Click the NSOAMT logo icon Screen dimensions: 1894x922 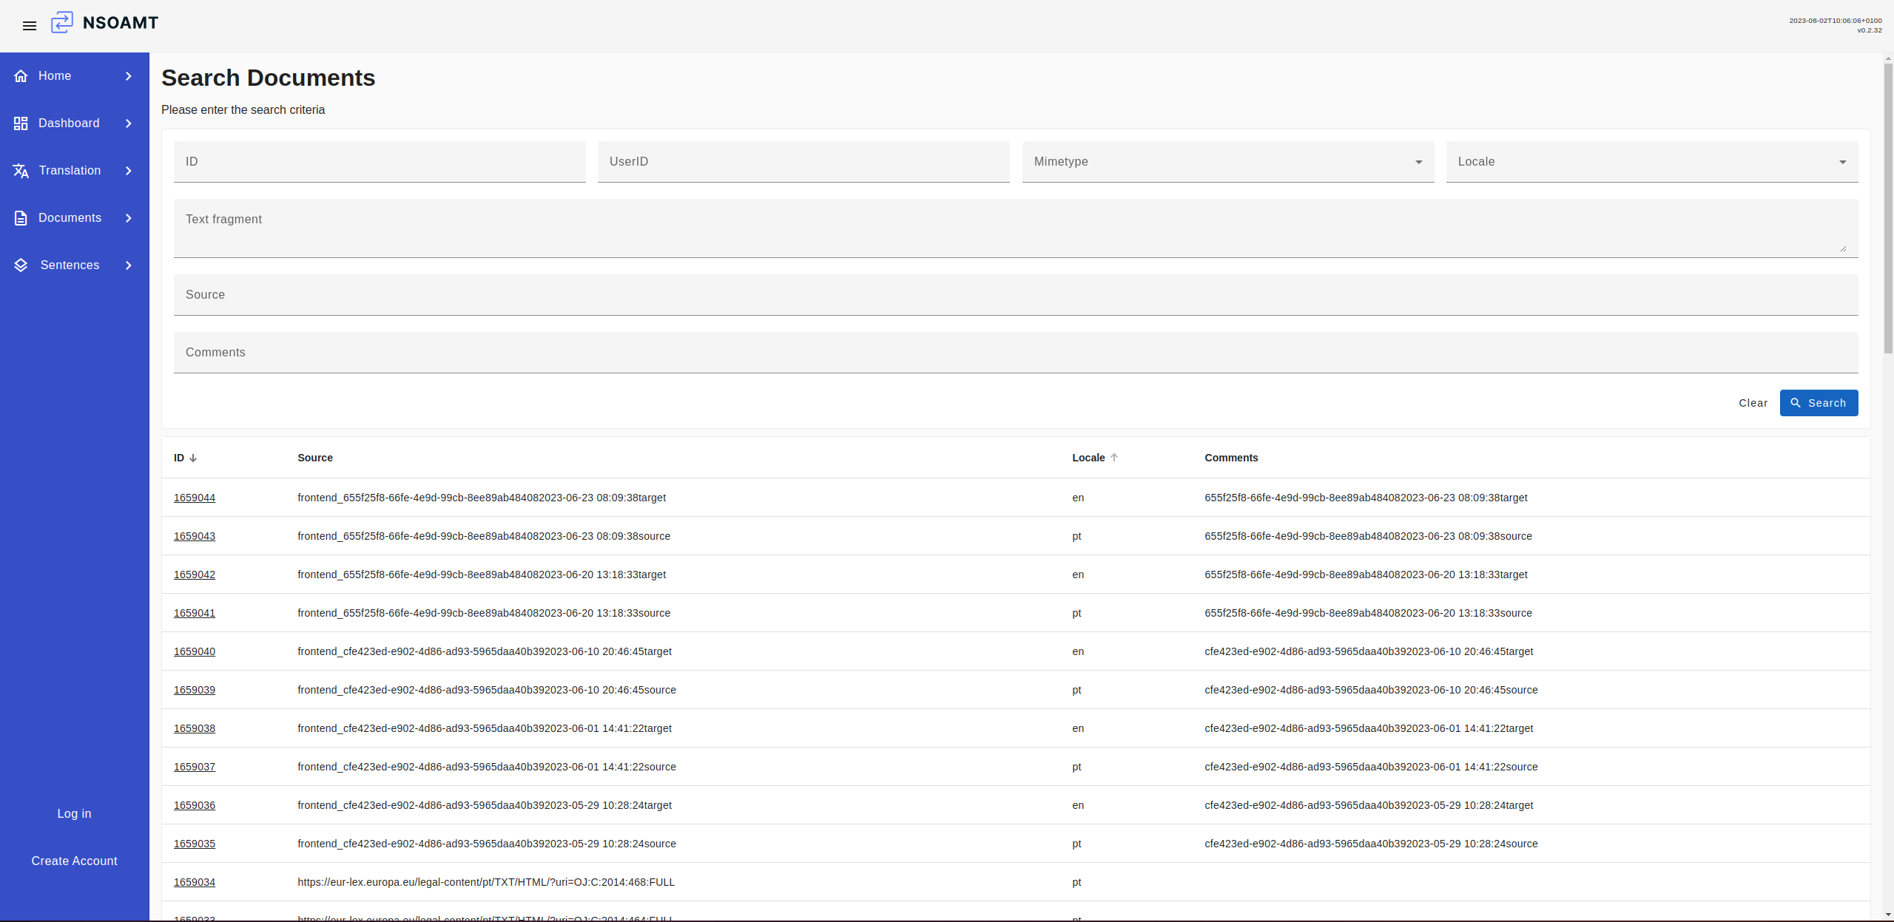tap(62, 23)
